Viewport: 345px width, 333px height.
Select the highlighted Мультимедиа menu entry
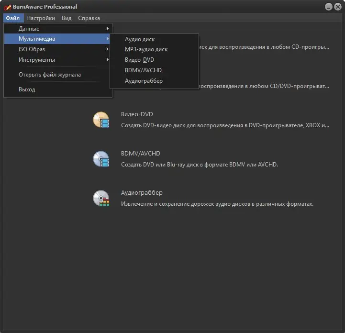click(57, 39)
